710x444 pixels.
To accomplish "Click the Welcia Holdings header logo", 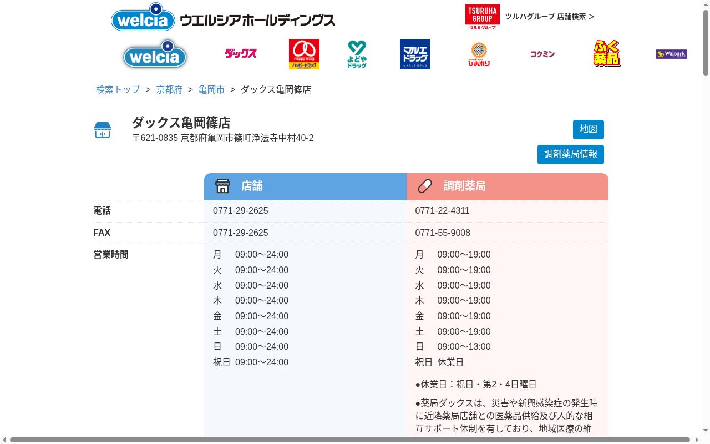I will click(x=223, y=17).
